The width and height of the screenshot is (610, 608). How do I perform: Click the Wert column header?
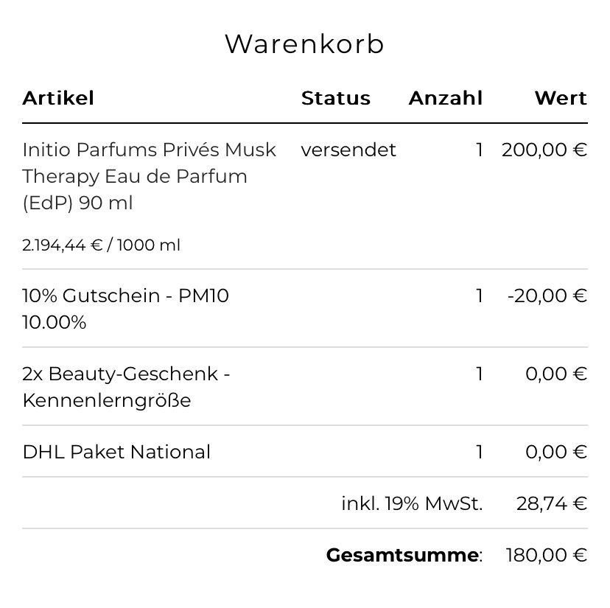[561, 98]
